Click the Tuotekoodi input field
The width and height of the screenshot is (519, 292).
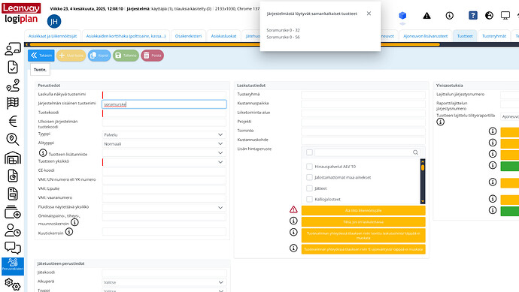click(164, 113)
